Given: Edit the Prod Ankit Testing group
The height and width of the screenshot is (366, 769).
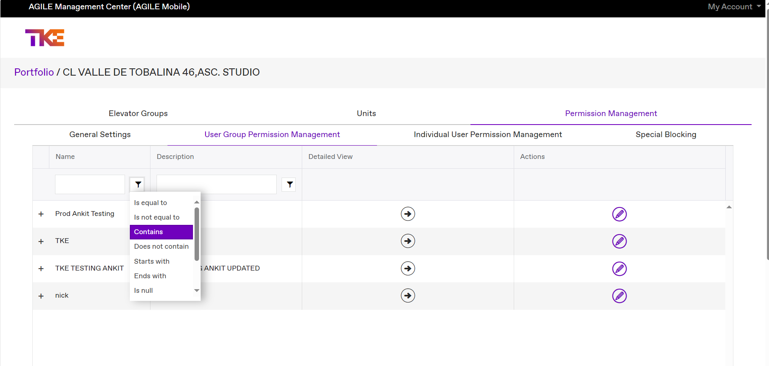Looking at the screenshot, I should point(619,214).
